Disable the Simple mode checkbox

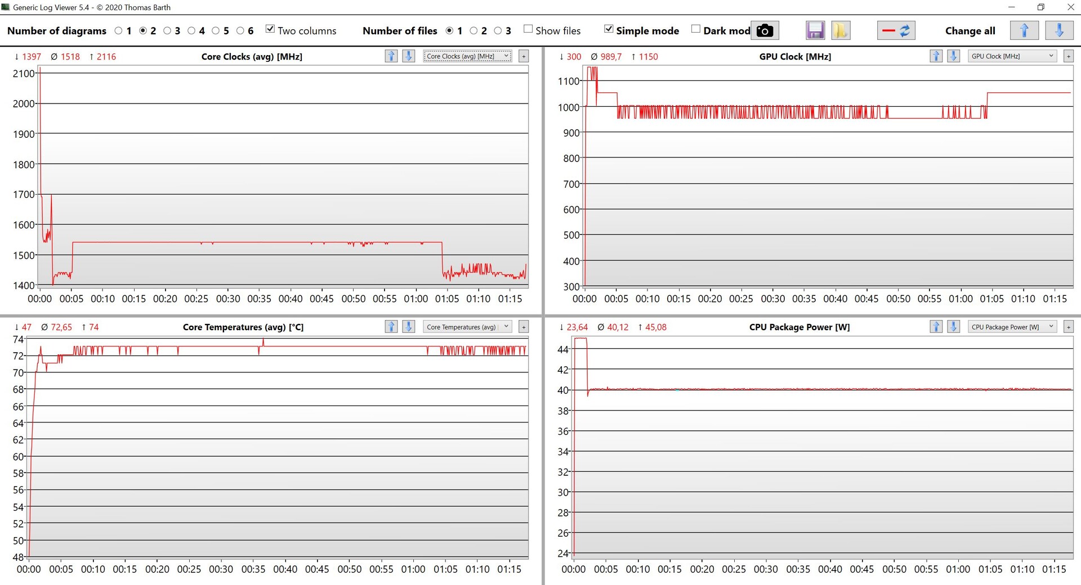coord(609,29)
